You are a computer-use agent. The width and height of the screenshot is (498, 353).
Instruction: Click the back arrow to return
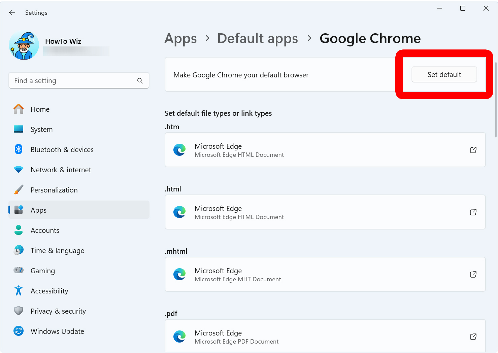point(12,12)
